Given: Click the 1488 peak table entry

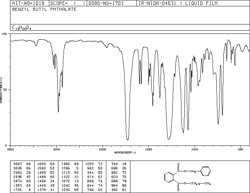Looking at the screenshot, I should click(x=46, y=177).
